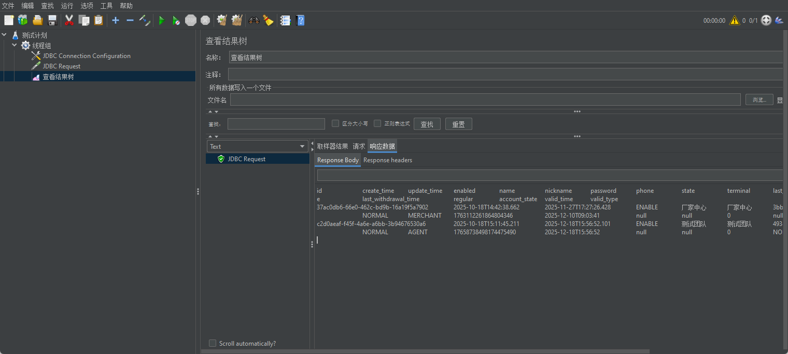Click the Paste clipboard icon
Viewport: 788px width, 354px height.
[x=98, y=20]
